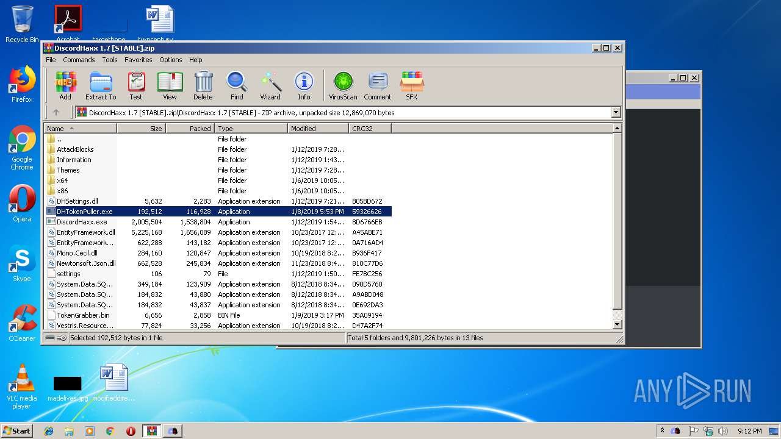
Task: Click the file list scroll-down arrow
Action: [x=617, y=325]
